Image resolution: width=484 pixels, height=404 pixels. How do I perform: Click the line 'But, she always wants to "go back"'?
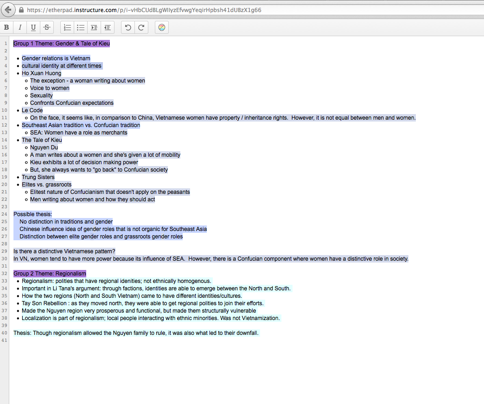tap(99, 170)
